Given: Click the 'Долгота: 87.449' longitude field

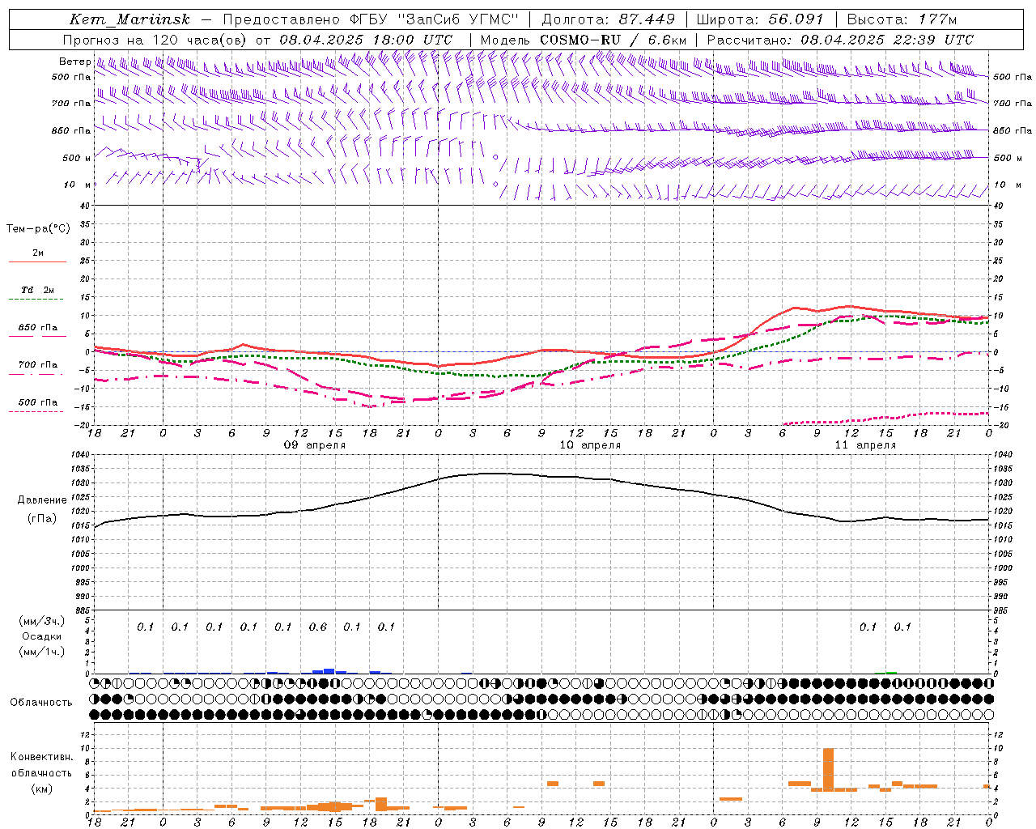Looking at the screenshot, I should pos(608,19).
